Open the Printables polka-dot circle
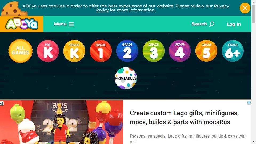 (x=126, y=78)
